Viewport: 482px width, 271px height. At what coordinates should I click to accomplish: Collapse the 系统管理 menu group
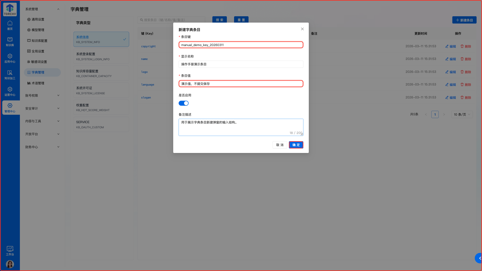click(x=42, y=9)
